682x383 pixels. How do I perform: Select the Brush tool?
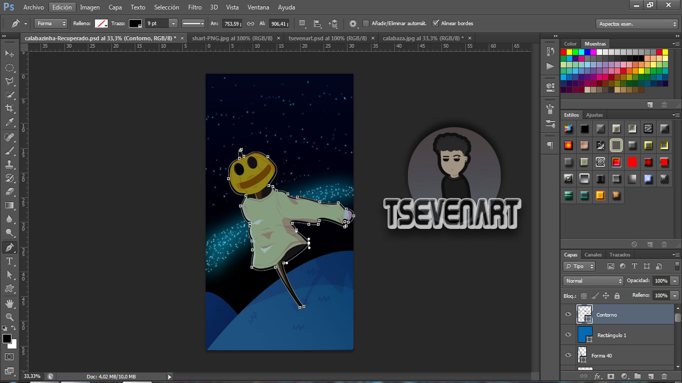(x=9, y=151)
